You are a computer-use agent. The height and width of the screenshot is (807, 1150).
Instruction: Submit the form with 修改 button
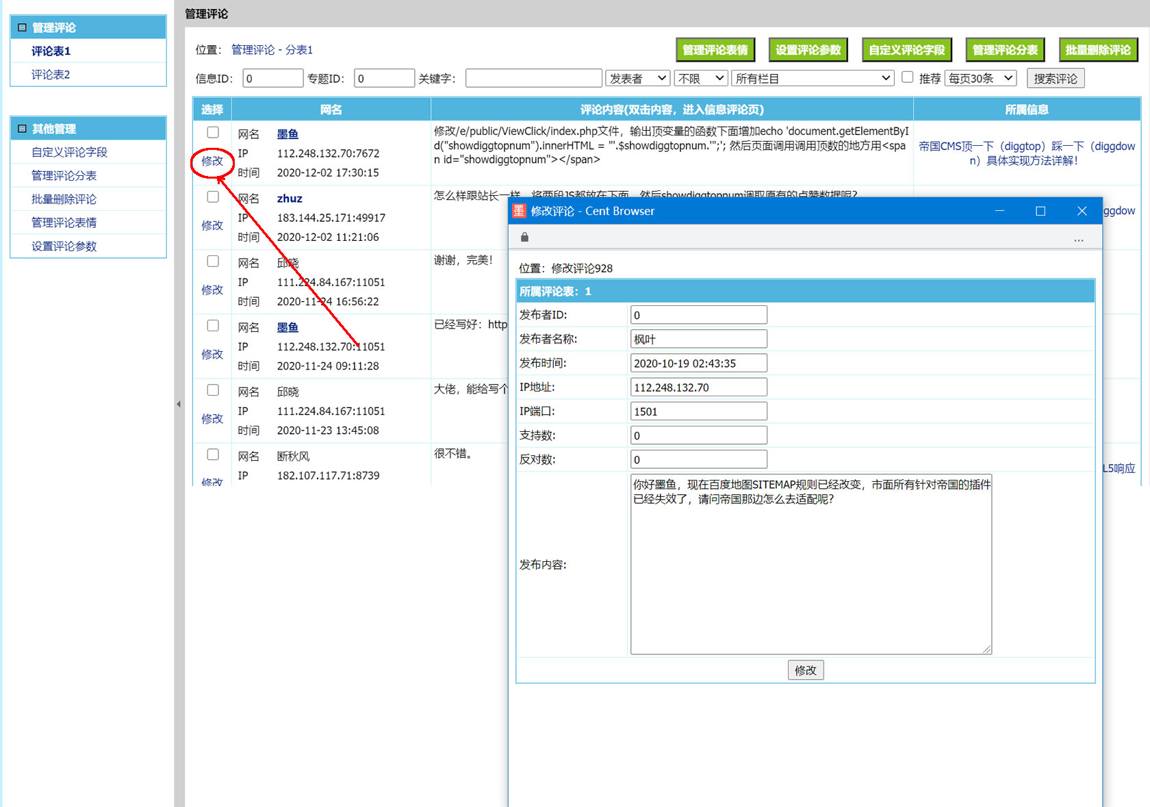805,670
